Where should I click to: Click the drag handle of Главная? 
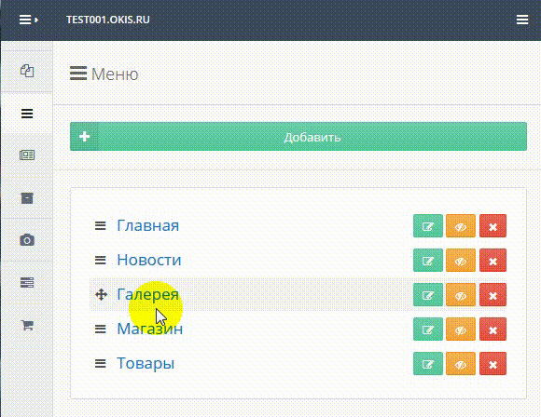tap(101, 226)
